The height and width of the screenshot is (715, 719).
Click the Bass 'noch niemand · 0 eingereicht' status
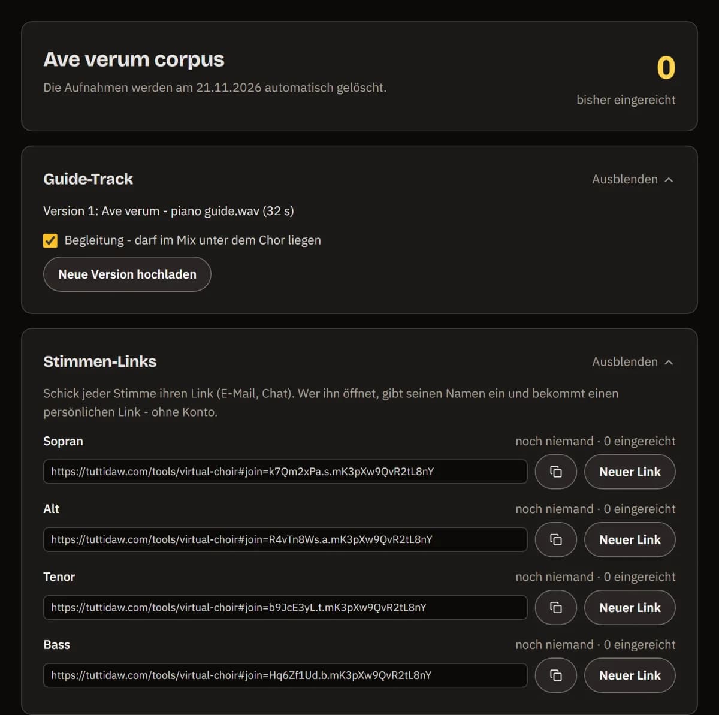(x=596, y=645)
